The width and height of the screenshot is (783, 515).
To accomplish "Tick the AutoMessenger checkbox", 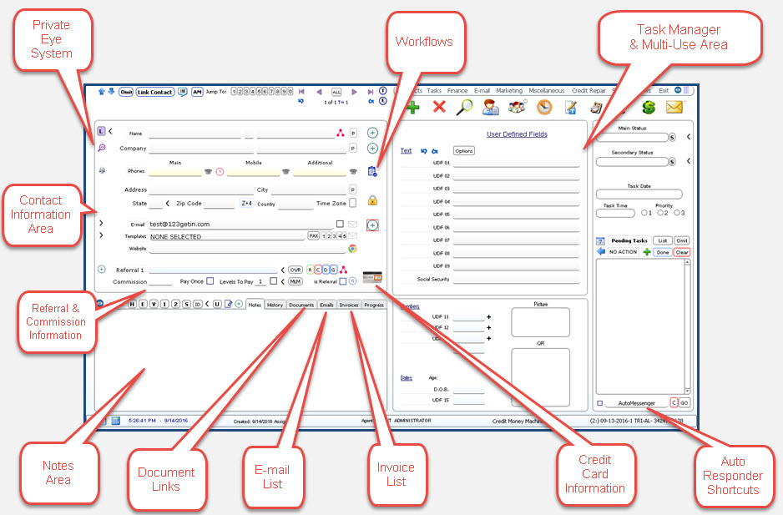I will 600,402.
